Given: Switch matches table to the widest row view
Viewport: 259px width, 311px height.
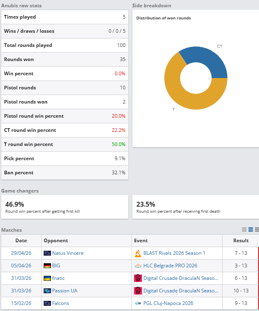Looking at the screenshot, I should pos(257,230).
